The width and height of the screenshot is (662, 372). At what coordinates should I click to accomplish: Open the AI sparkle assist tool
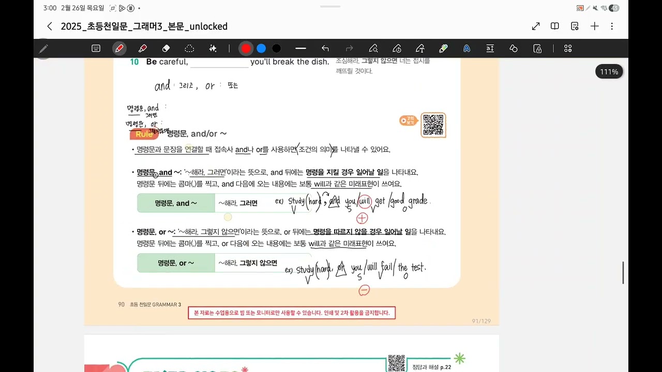point(213,48)
